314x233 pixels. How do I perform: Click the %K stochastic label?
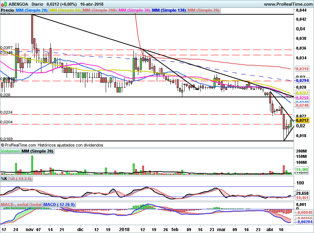point(4,179)
